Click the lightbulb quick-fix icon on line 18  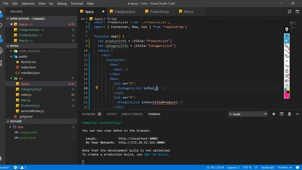pyautogui.click(x=97, y=88)
